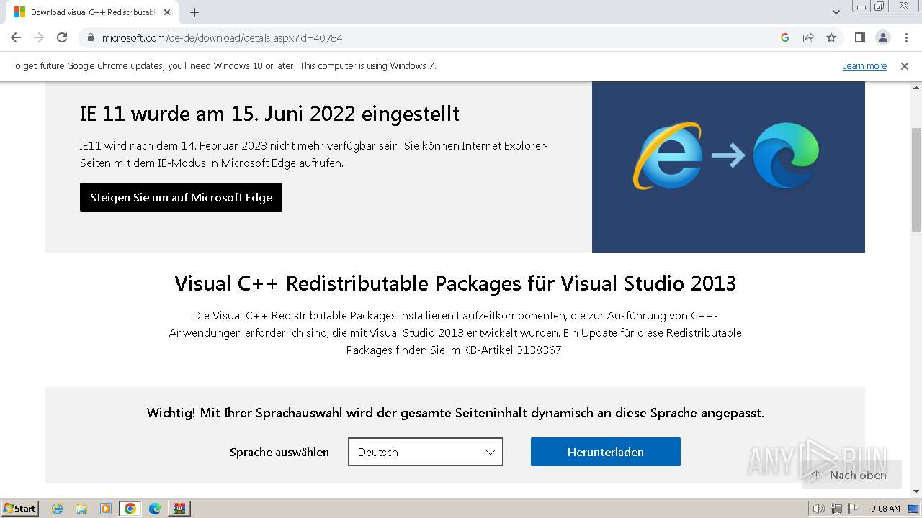Open a new browser tab

point(194,12)
